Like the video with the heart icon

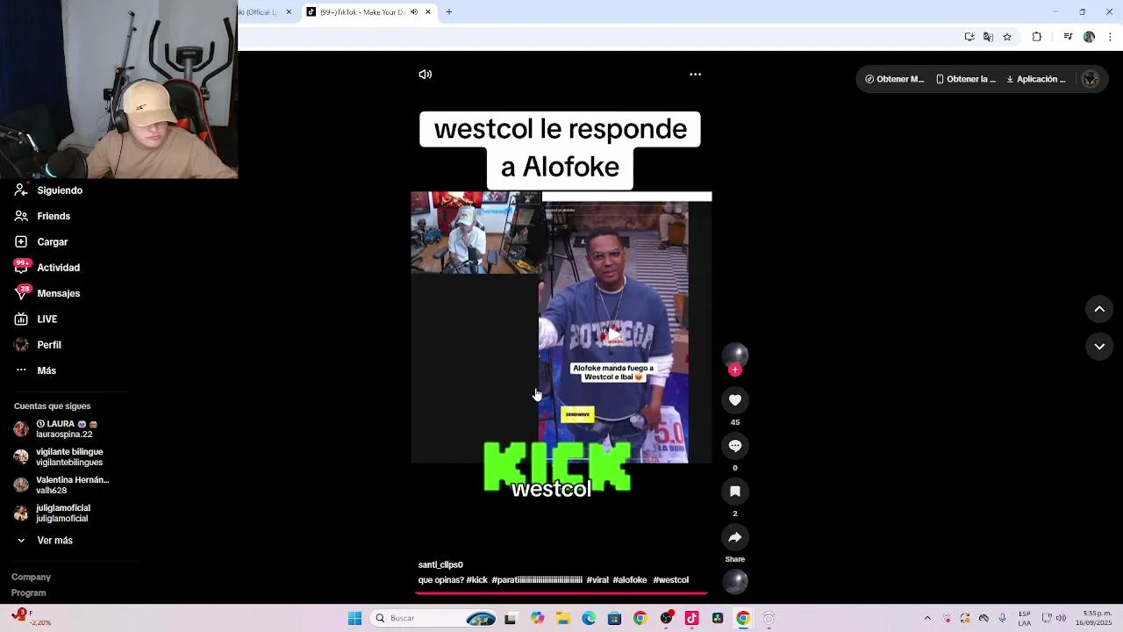tap(735, 400)
